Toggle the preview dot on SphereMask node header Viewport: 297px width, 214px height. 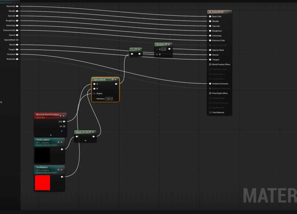(x=113, y=79)
